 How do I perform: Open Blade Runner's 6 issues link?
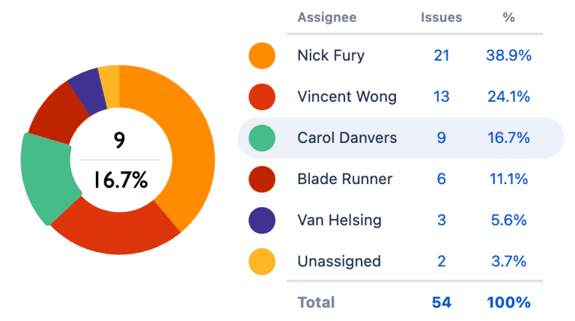click(x=441, y=179)
